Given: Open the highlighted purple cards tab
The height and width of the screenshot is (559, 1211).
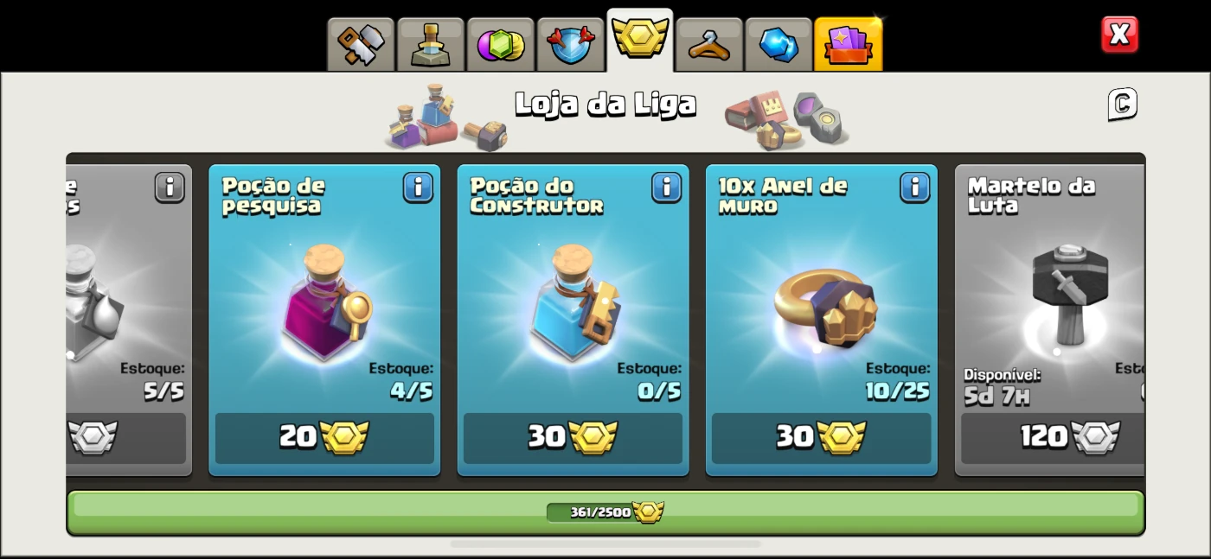Looking at the screenshot, I should (849, 44).
